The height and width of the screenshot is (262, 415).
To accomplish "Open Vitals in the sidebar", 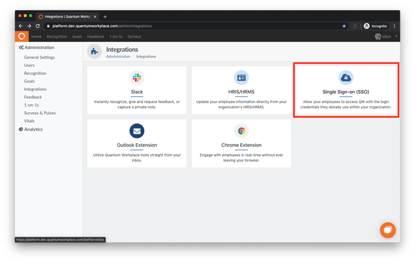I will point(29,121).
